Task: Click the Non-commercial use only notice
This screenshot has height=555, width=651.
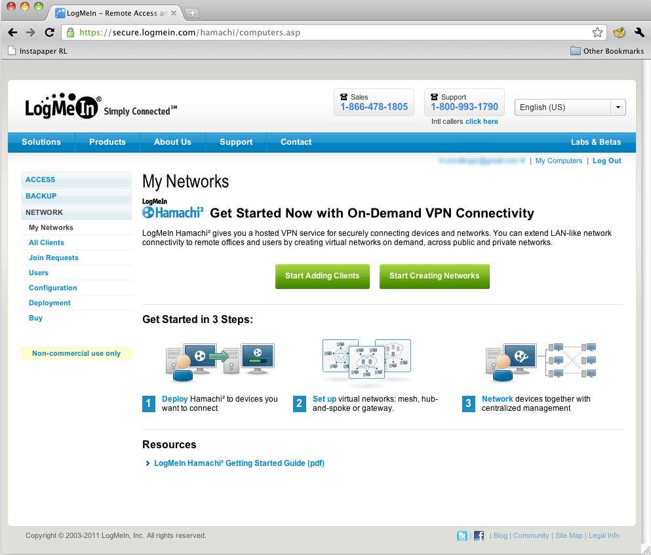Action: pos(77,353)
